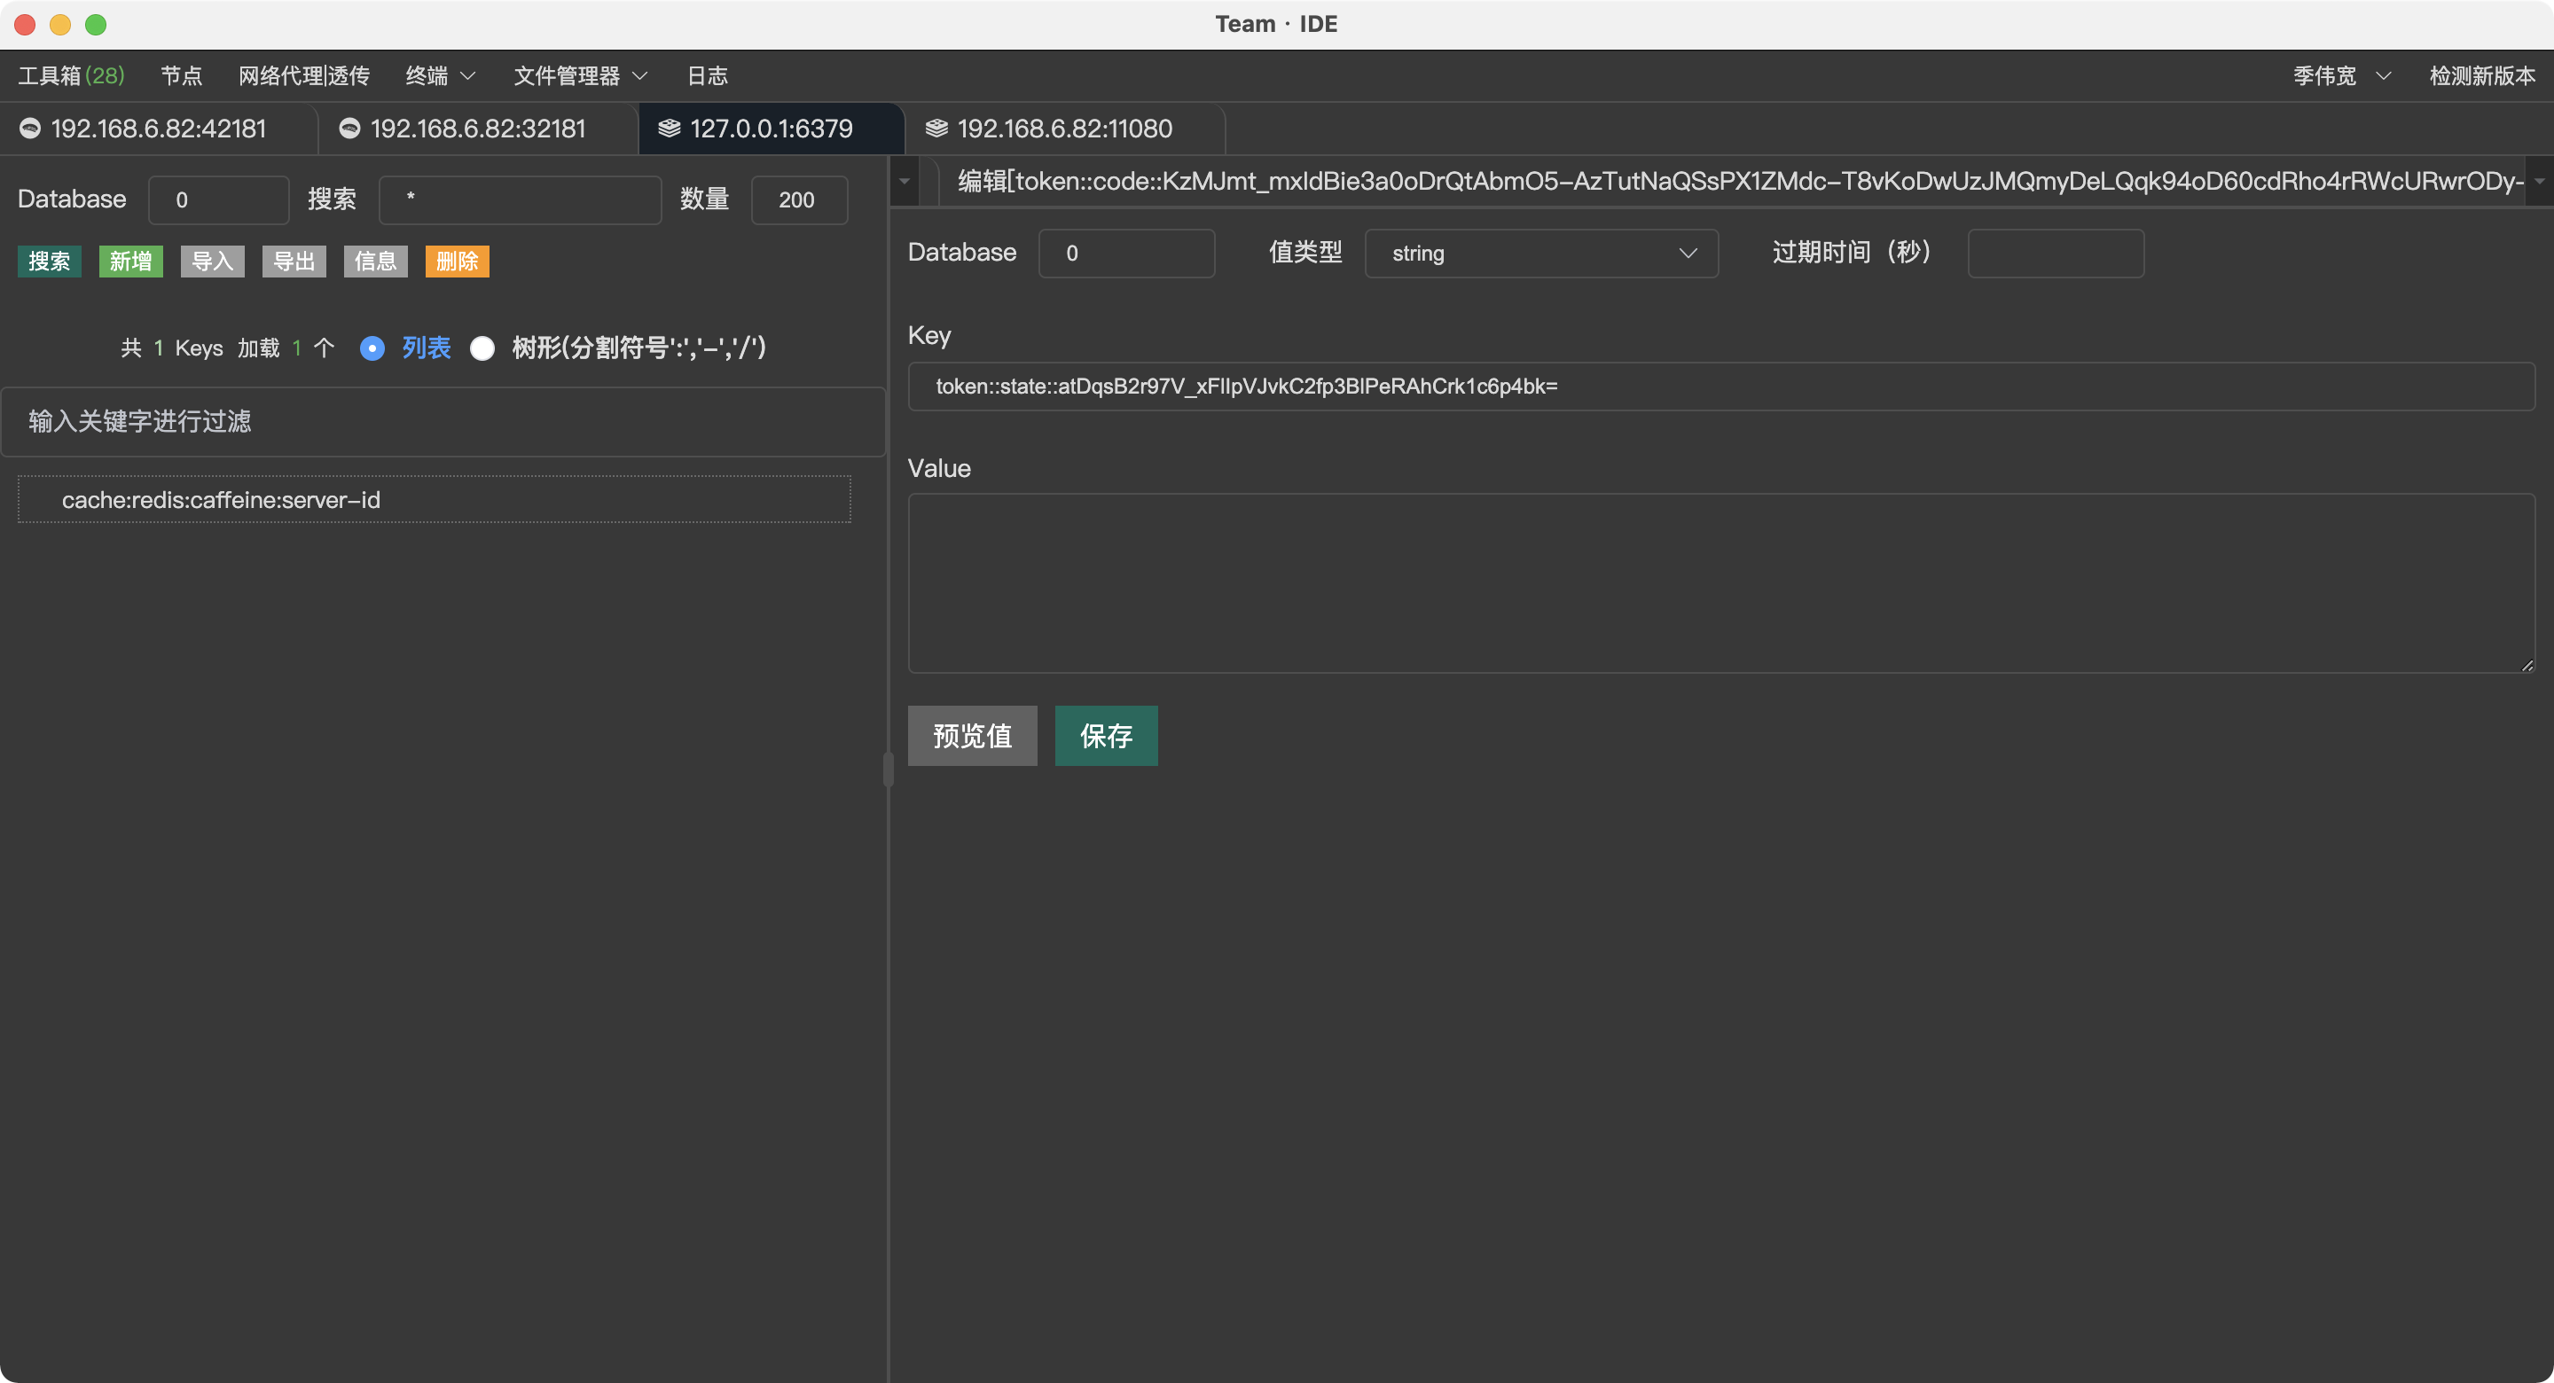
Task: Select the 列表 list view radio
Action: click(x=372, y=348)
